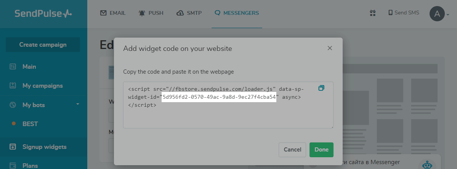
Task: Go to My campaigns in sidebar
Action: coord(43,86)
